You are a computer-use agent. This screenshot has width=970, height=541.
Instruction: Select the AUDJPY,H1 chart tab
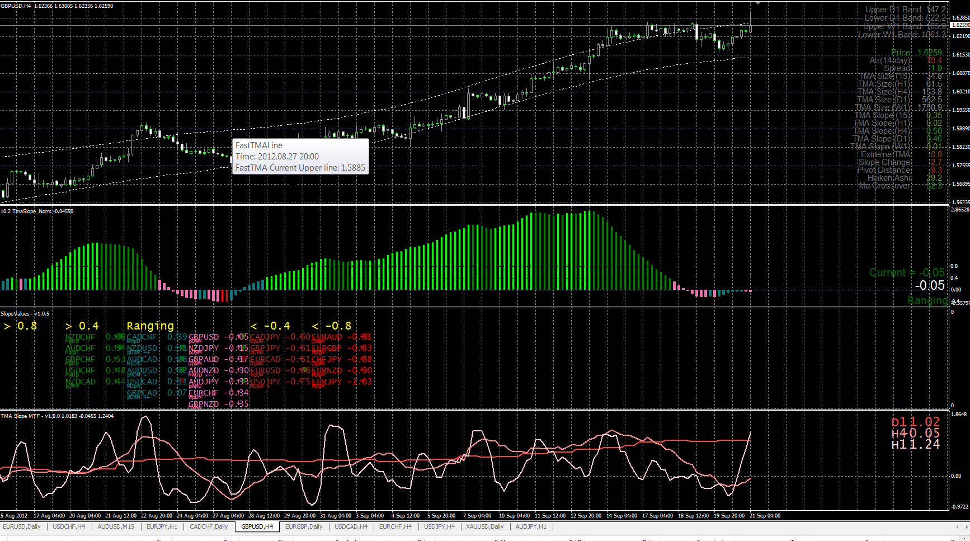click(531, 526)
